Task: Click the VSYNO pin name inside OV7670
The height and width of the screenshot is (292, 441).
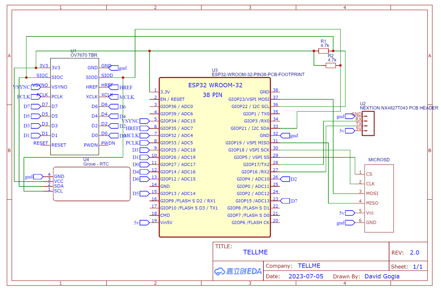Action: 59,87
